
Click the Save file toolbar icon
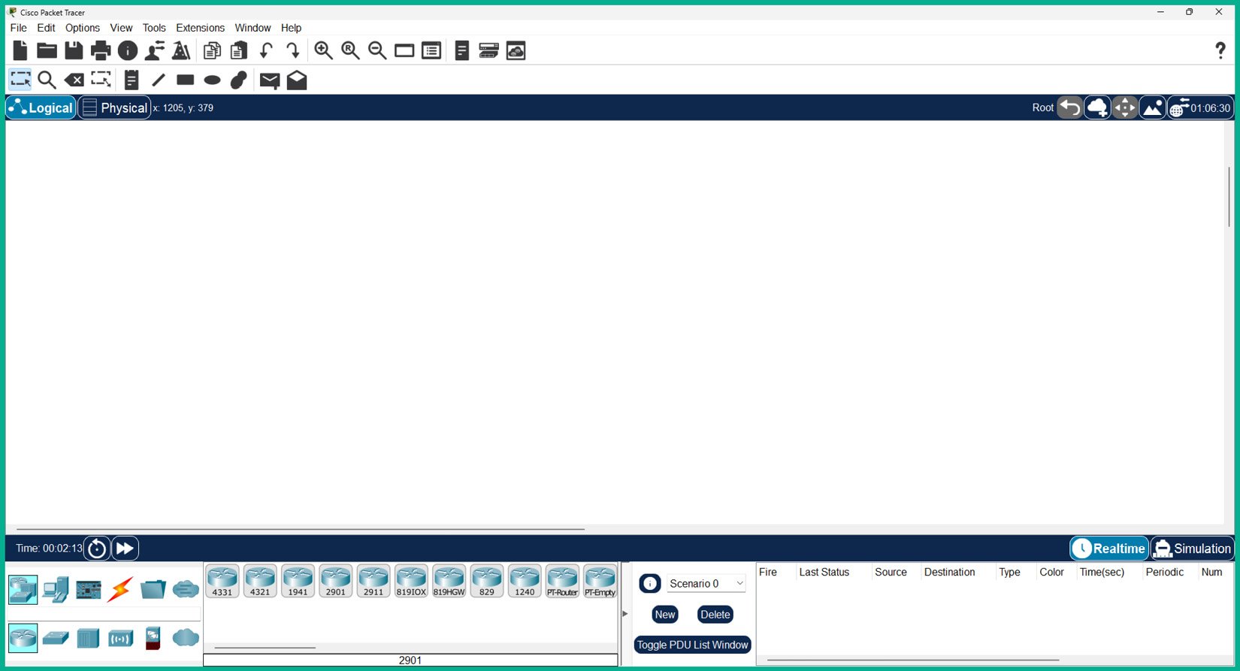point(74,51)
